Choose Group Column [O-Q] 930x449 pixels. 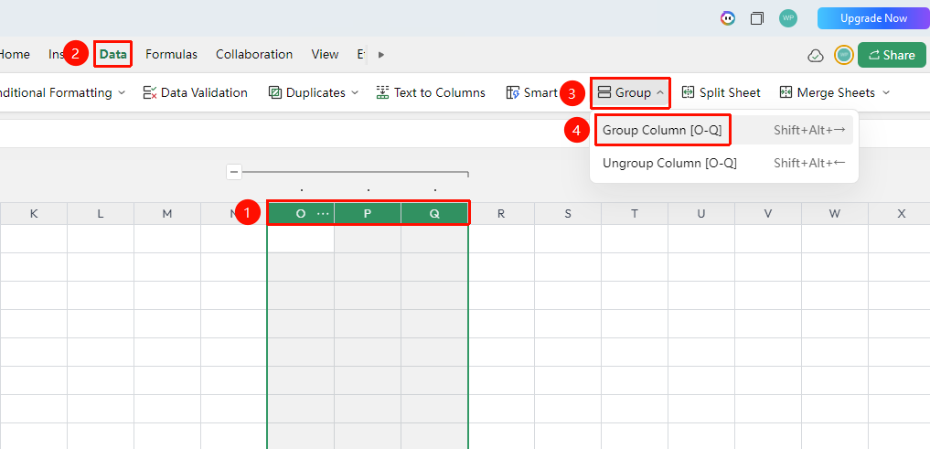(x=723, y=131)
